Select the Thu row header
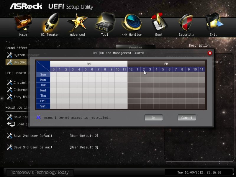The image size is (236, 177). tap(43, 96)
